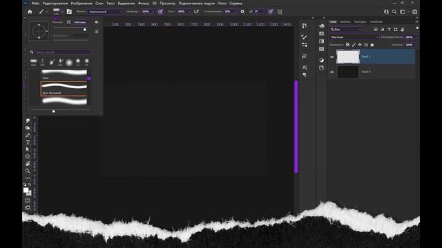Click the Quick Mask mode icon
The image size is (442, 248).
click(28, 200)
